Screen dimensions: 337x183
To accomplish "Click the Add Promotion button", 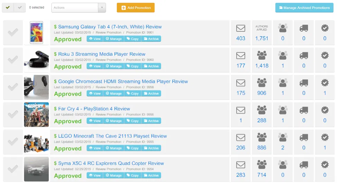I will coord(135,8).
